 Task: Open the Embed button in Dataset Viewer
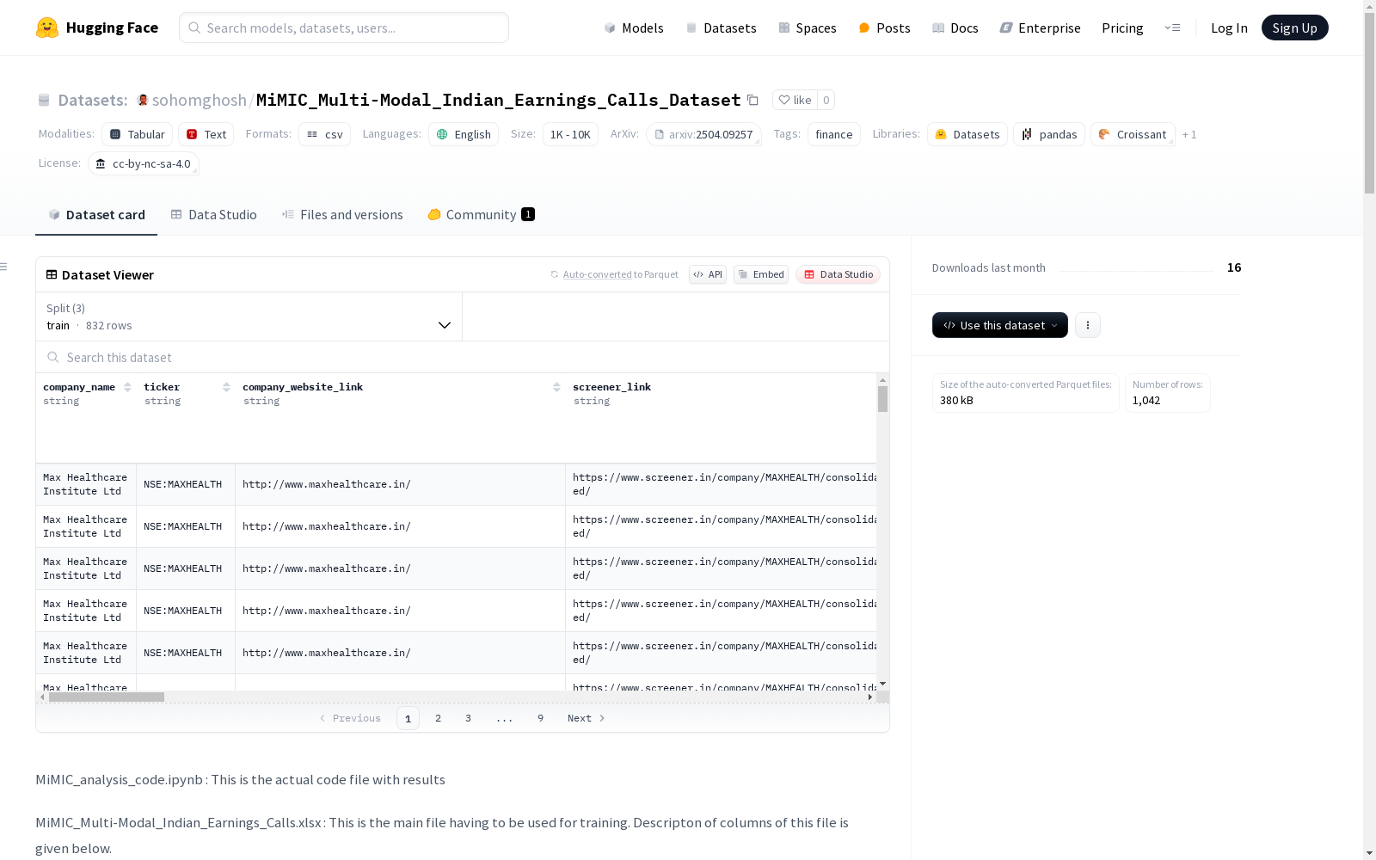point(761,274)
